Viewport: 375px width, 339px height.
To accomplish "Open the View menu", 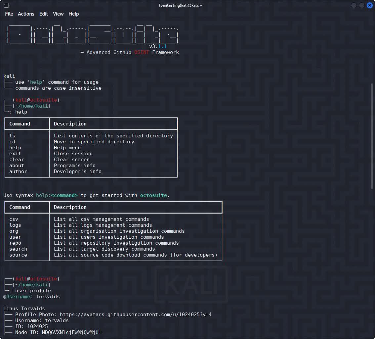I will (x=58, y=14).
